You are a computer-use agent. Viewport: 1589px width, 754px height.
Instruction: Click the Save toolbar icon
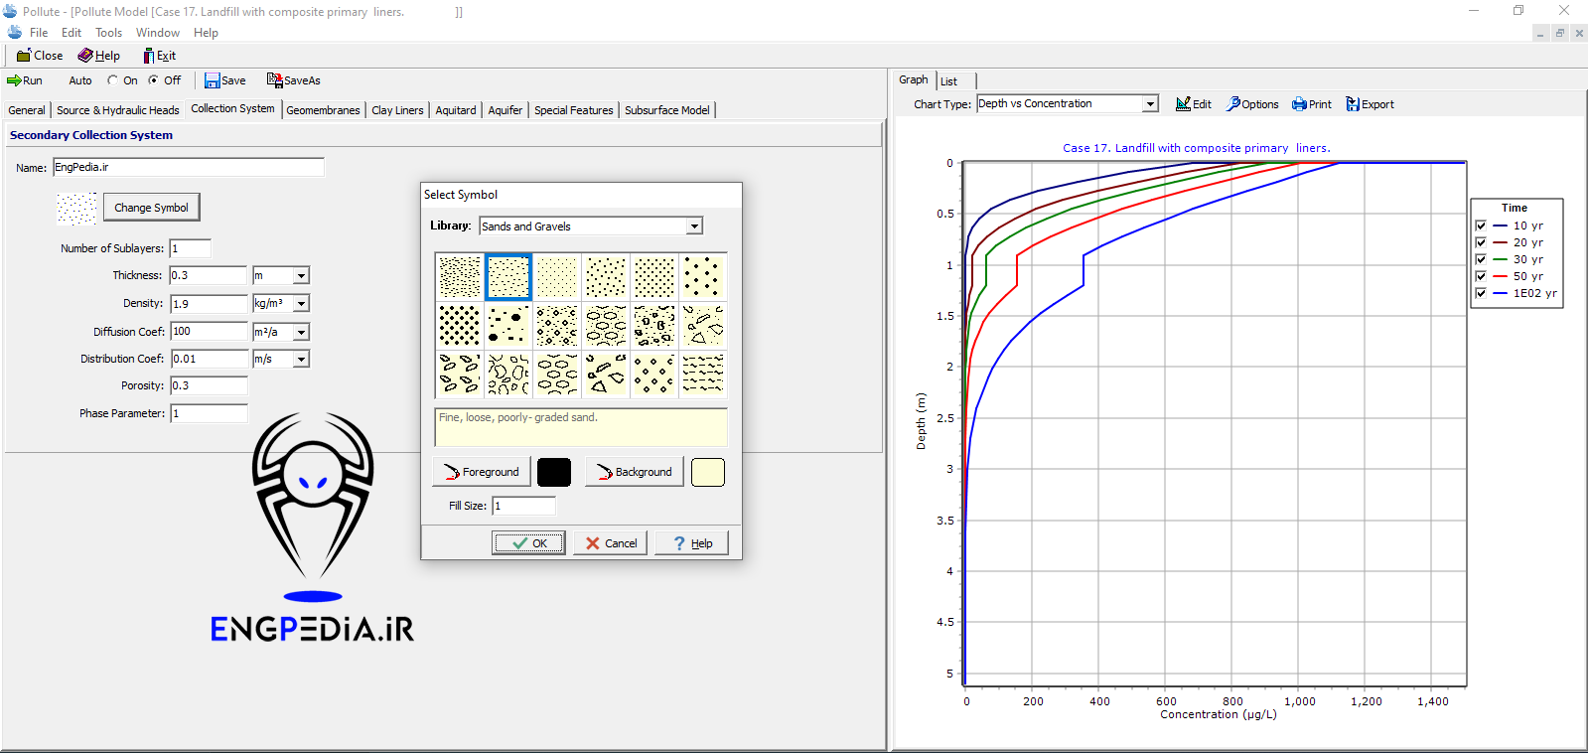[225, 80]
